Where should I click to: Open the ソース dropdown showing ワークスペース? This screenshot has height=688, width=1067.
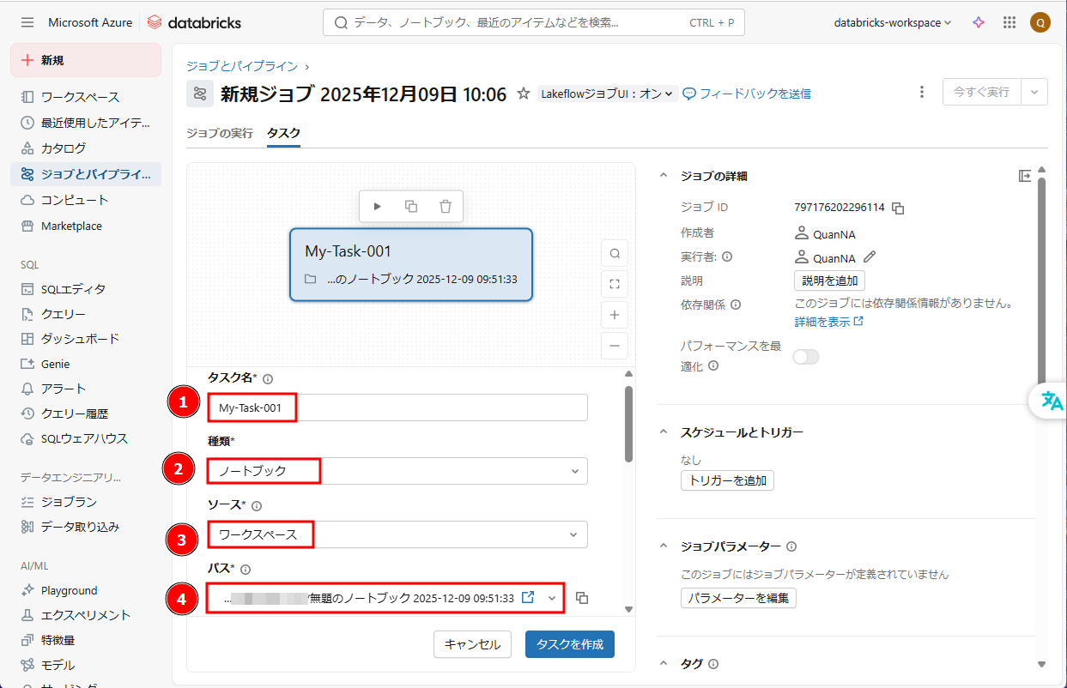point(397,534)
